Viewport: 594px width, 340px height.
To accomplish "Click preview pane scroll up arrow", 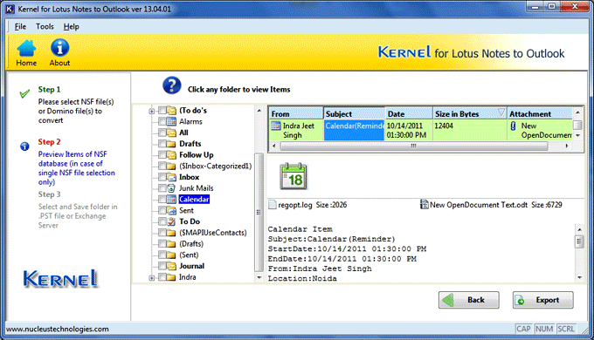I will [x=579, y=229].
